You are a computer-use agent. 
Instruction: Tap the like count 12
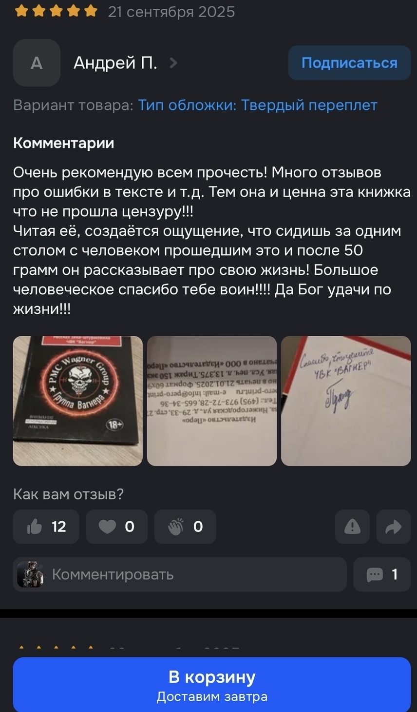click(x=59, y=527)
